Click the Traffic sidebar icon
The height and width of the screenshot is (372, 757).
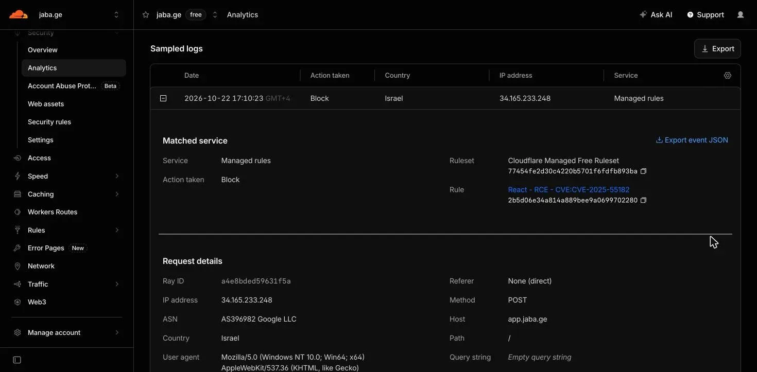(x=18, y=284)
